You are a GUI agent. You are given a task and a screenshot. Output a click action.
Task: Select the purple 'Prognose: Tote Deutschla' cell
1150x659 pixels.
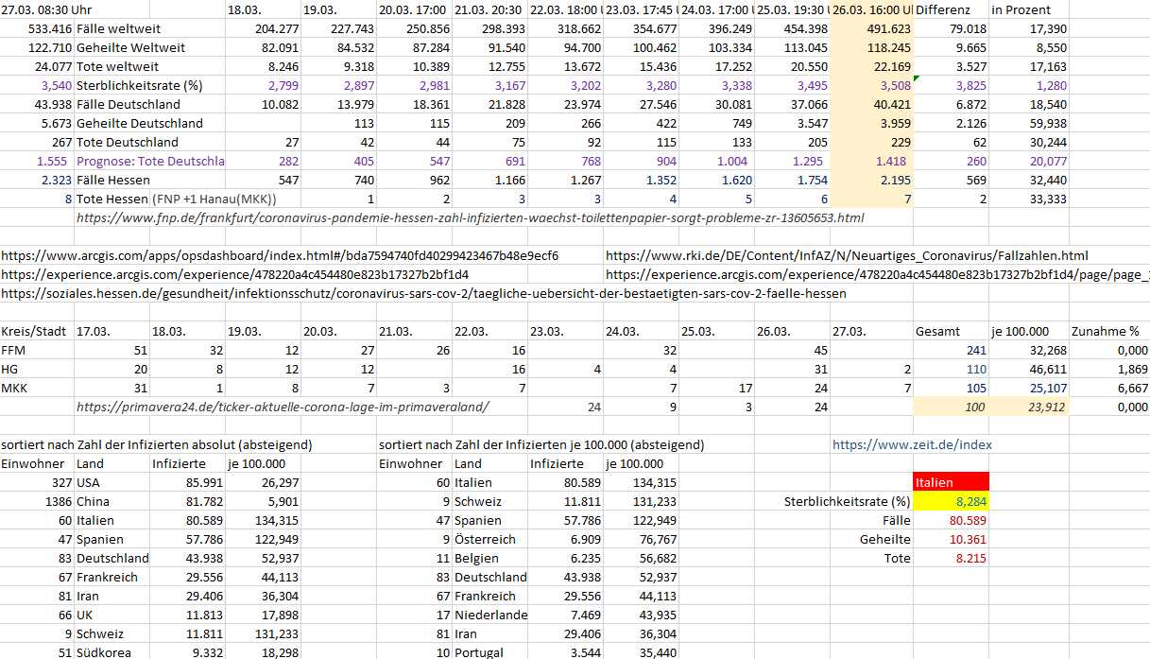point(150,161)
